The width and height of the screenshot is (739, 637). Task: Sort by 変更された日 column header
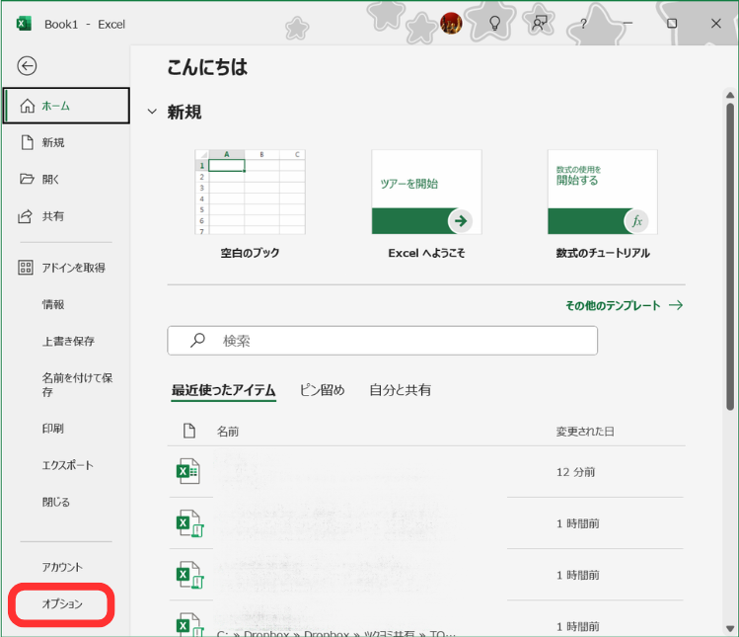[x=585, y=432]
